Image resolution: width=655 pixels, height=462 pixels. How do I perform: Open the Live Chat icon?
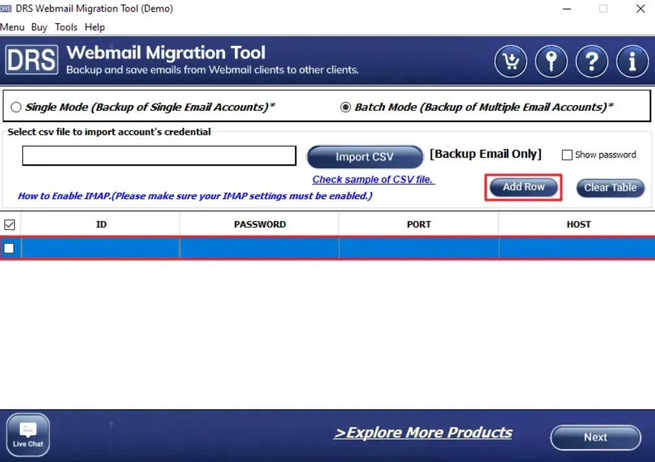pyautogui.click(x=28, y=434)
